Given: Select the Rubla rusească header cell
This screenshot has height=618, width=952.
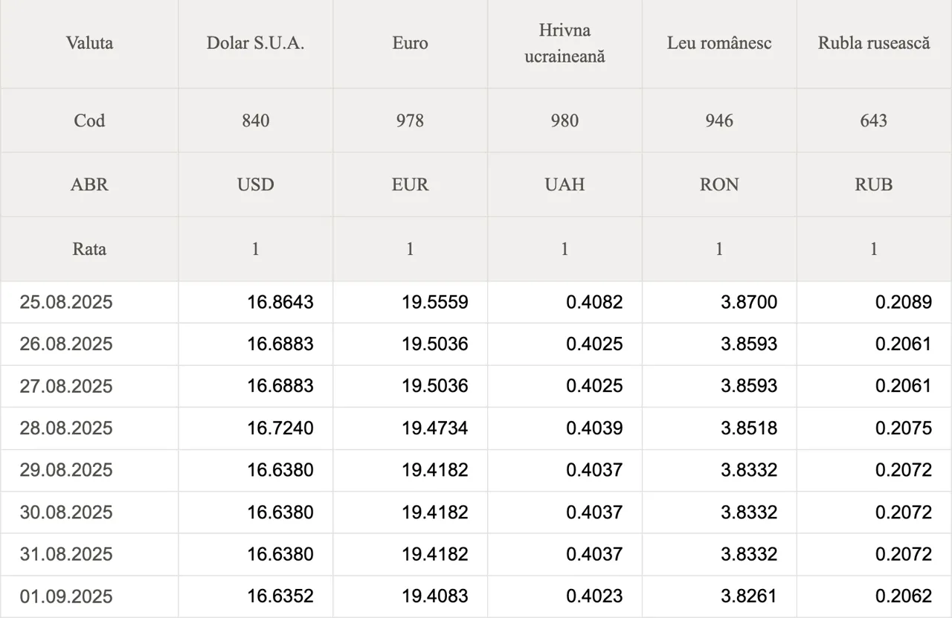Looking at the screenshot, I should 874,43.
